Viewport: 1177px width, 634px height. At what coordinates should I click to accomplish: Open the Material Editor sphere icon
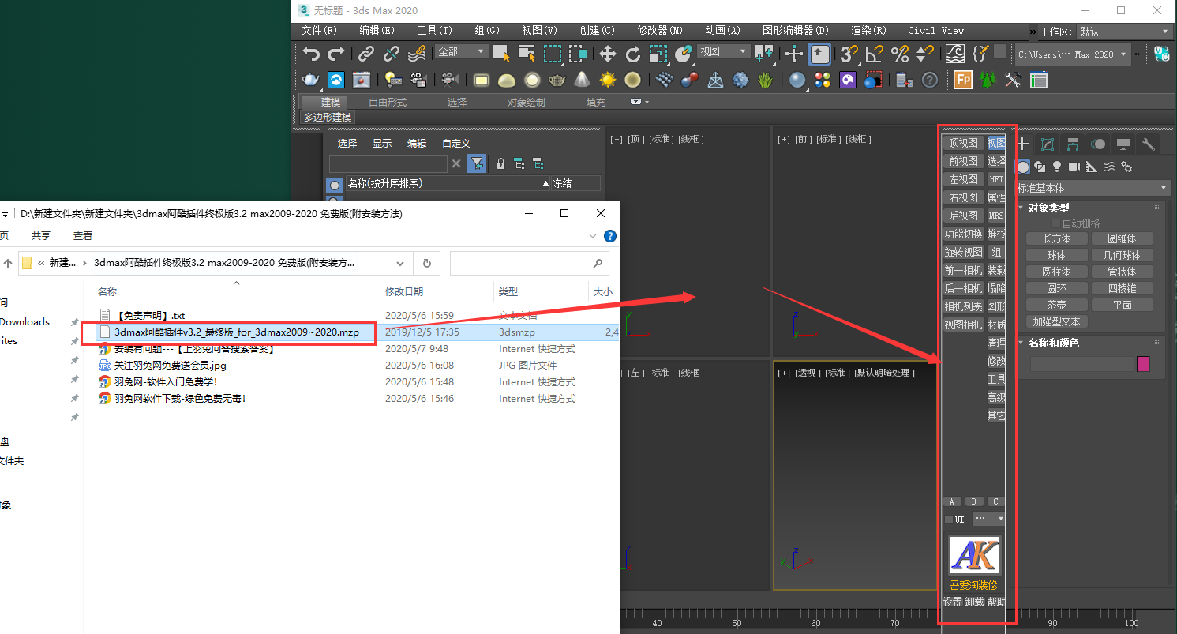pyautogui.click(x=797, y=80)
